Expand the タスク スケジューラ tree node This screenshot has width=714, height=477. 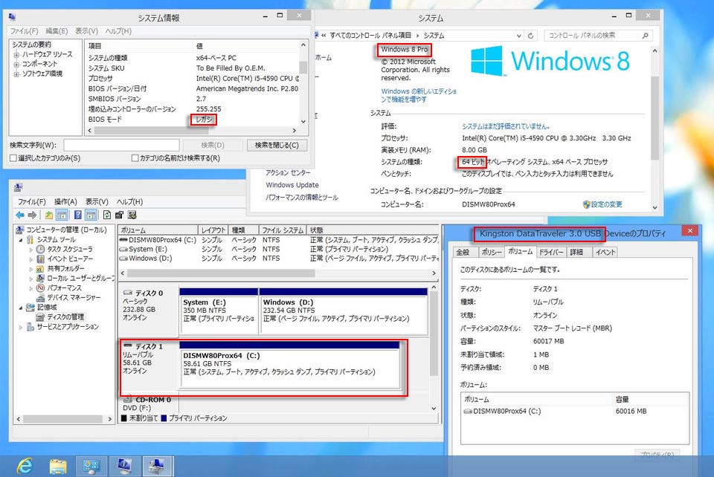tap(31, 249)
